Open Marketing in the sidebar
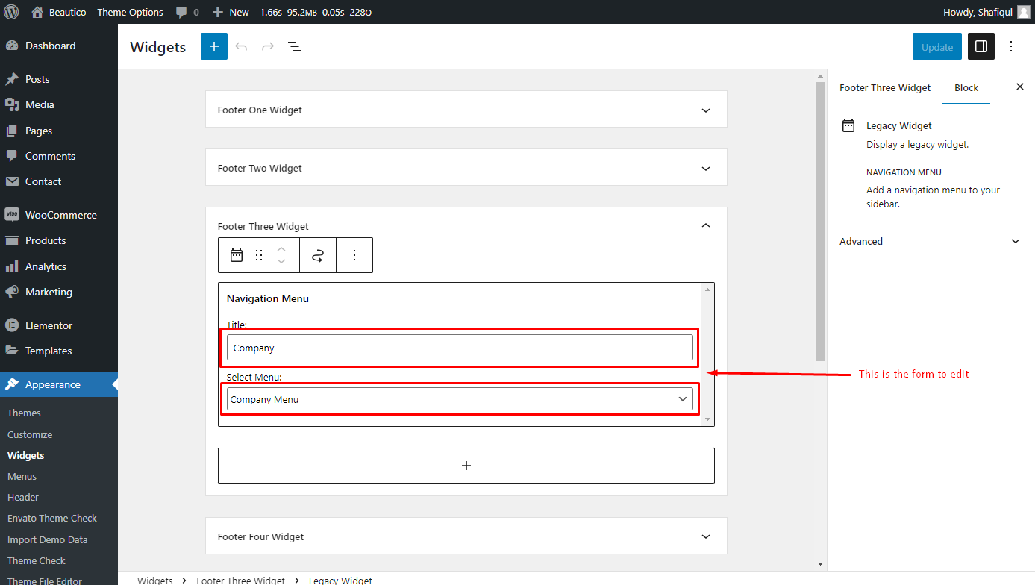 59,292
